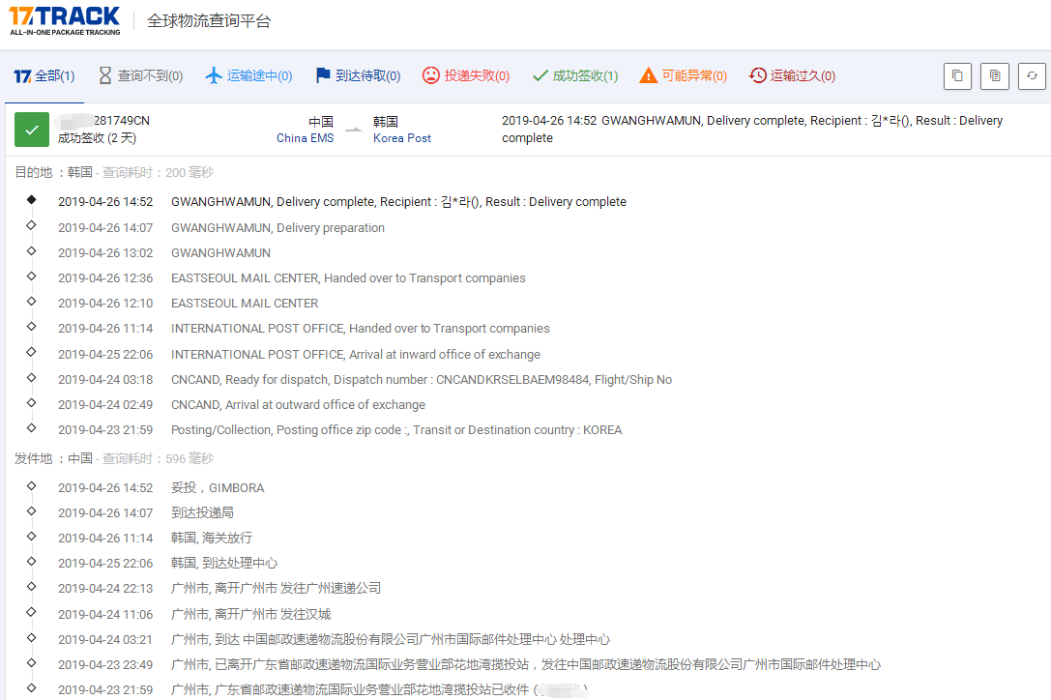This screenshot has height=700, width=1051.
Task: Click the copy tracking number icon
Action: [957, 75]
